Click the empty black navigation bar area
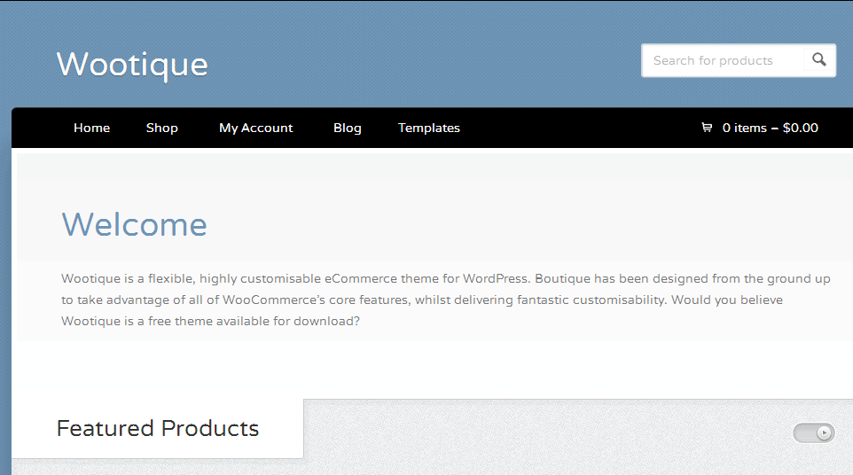 click(x=579, y=128)
